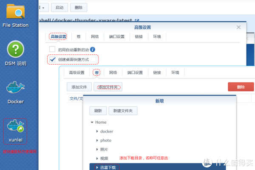Switch to 高级设置 tab in upper dialog
The height and width of the screenshot is (170, 255).
click(x=58, y=37)
